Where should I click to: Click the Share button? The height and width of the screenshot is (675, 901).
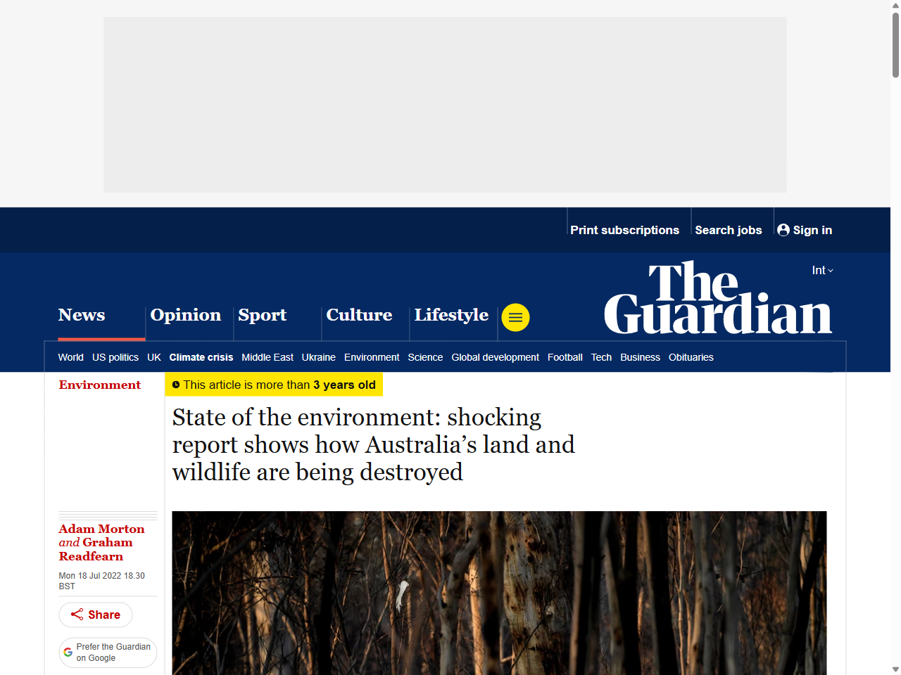[96, 615]
